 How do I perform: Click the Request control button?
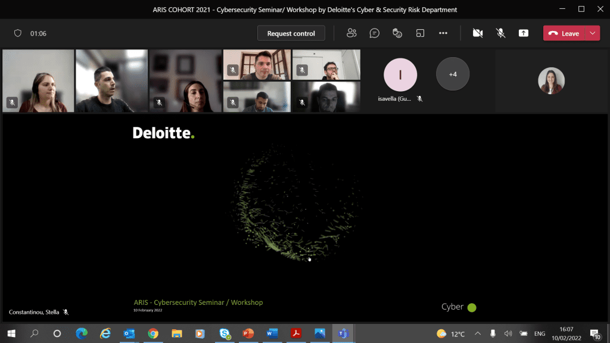click(291, 33)
